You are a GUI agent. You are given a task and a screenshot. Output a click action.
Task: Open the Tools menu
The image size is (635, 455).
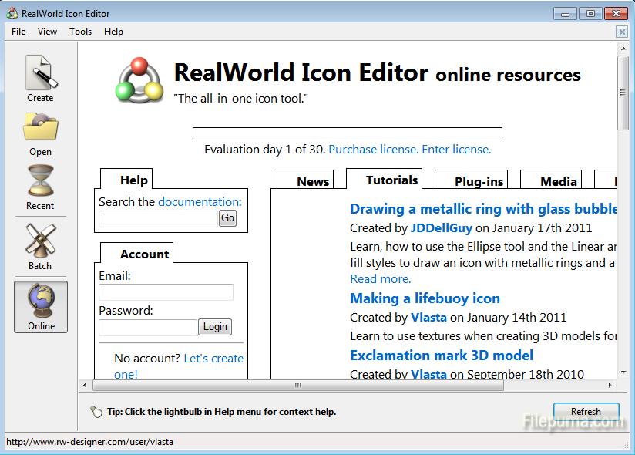[80, 32]
